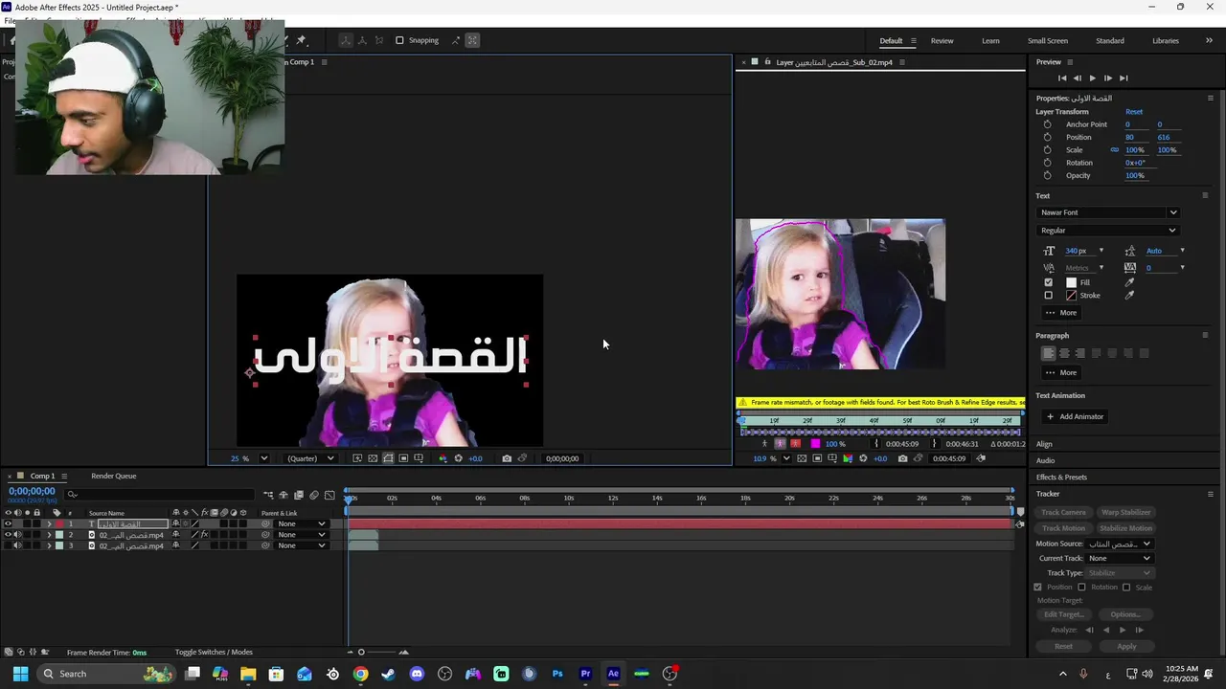1226x689 pixels.
Task: Click Toggle Switches / Modes button
Action: (x=214, y=653)
